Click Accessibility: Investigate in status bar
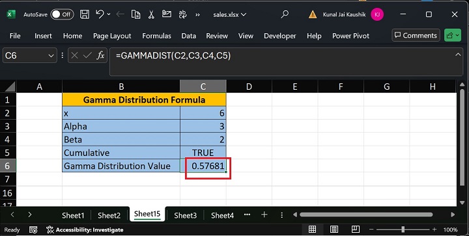Viewport: 469px width, 236px height. click(x=85, y=229)
